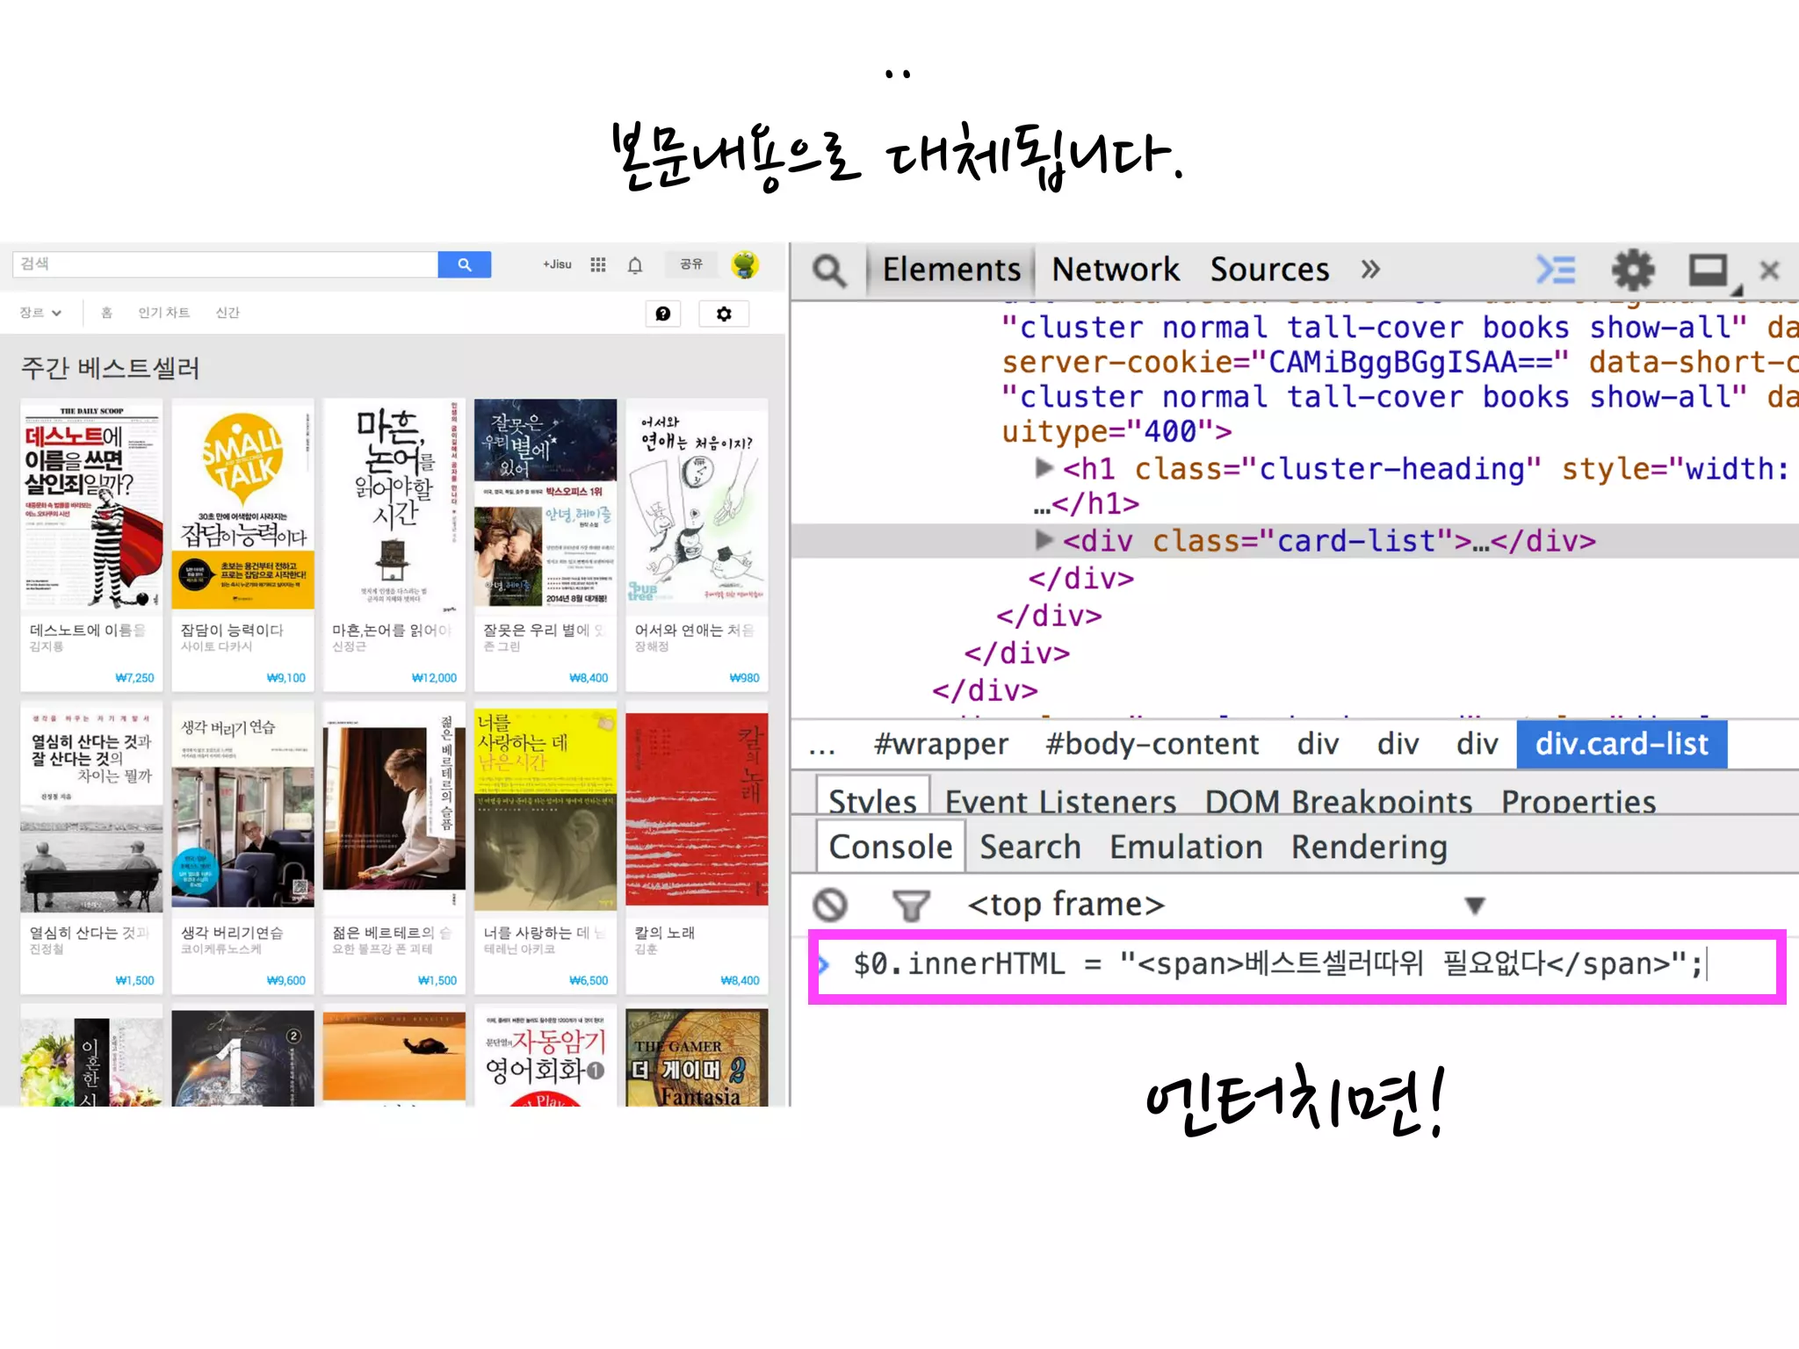
Task: Click the Small Talk book cover
Action: tap(243, 504)
